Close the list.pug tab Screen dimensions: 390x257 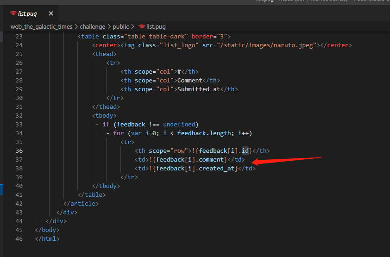click(x=51, y=13)
